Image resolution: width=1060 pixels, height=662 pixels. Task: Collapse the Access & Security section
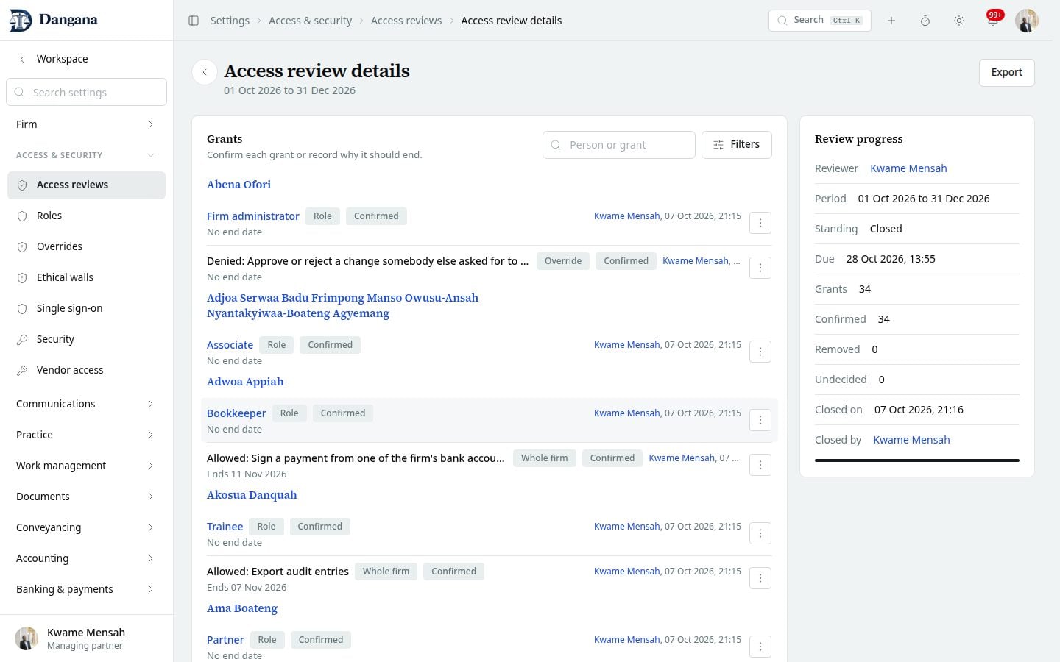coord(86,155)
